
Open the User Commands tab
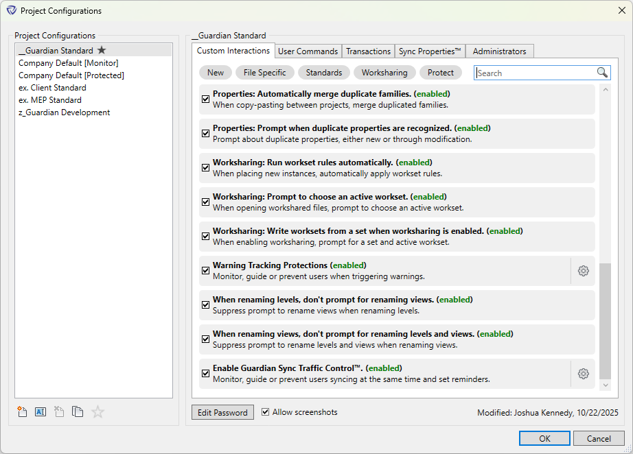click(x=308, y=51)
